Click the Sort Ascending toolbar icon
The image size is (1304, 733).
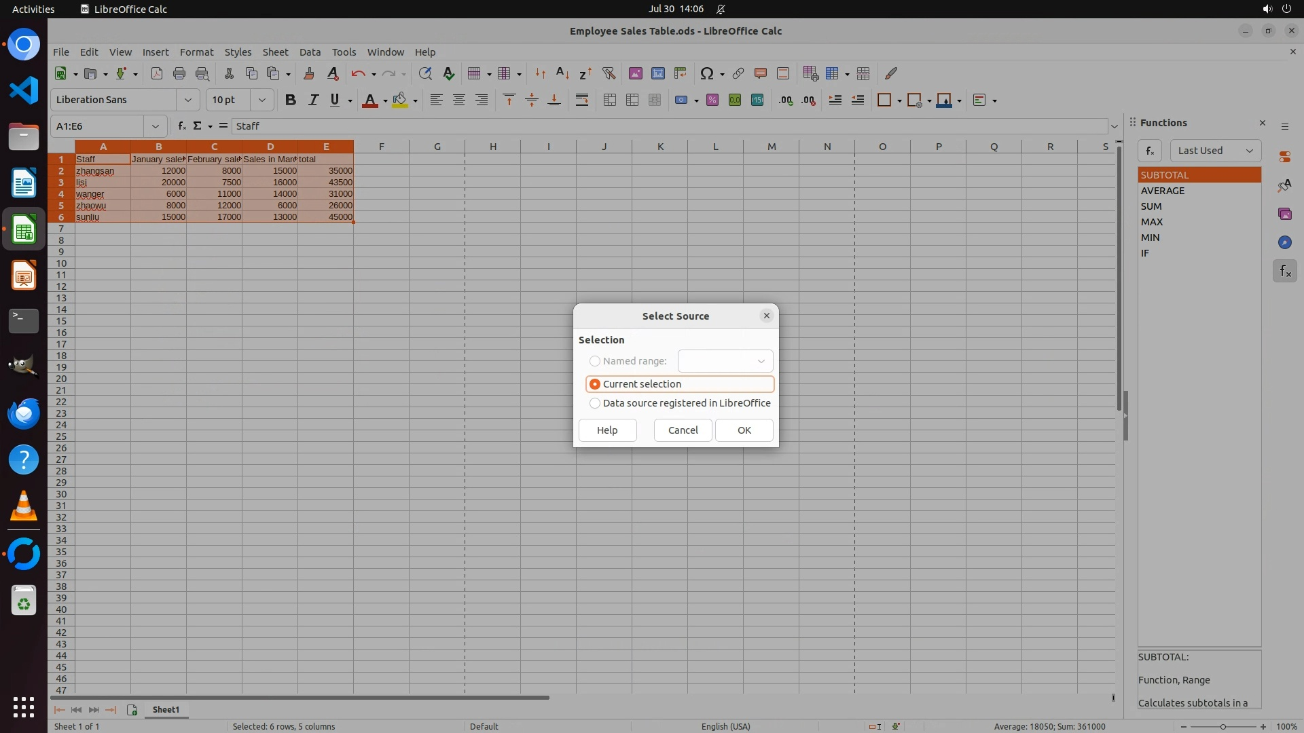pos(562,73)
